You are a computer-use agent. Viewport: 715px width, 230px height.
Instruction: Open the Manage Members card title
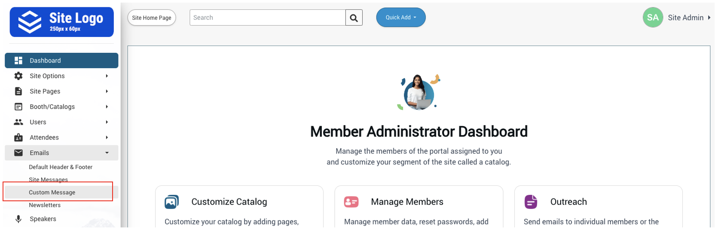pyautogui.click(x=407, y=202)
